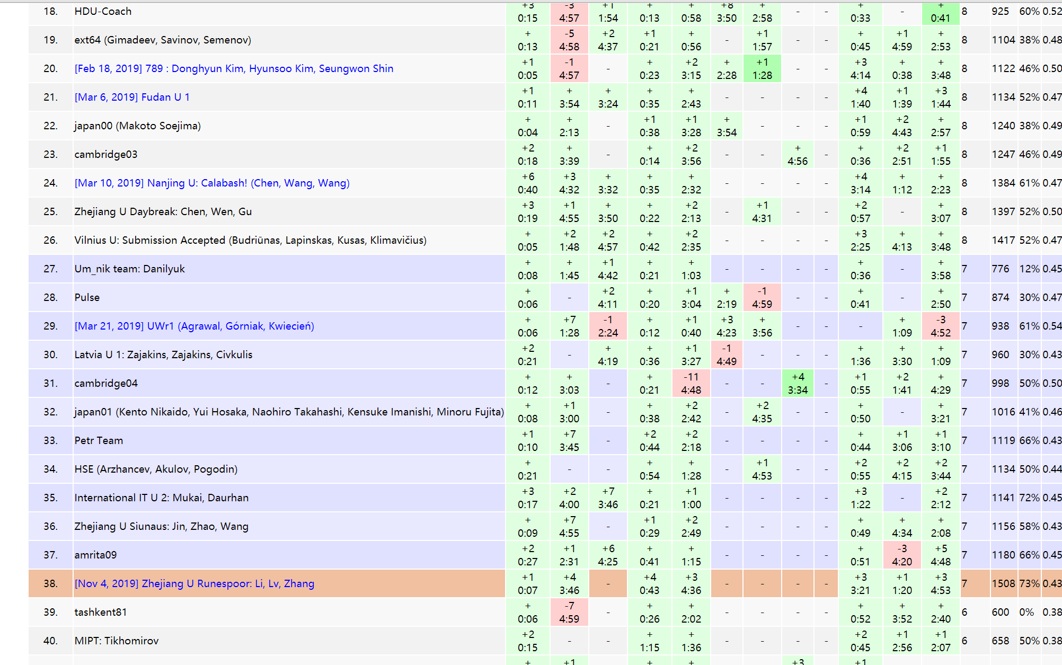Screen dimensions: 1062x665
Task: Click the 789 Donghyun Kim team link
Action: point(234,68)
